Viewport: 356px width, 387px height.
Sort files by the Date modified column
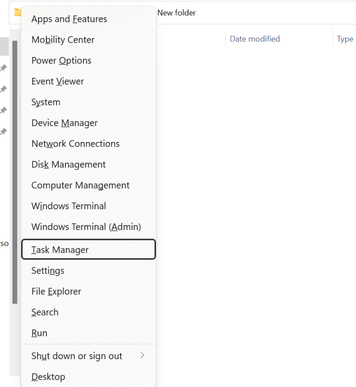[254, 39]
